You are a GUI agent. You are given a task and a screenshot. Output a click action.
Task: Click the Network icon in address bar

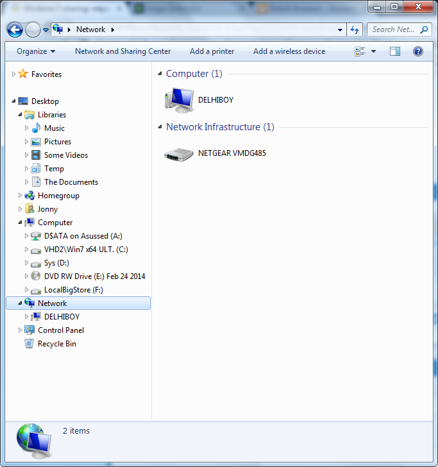(58, 30)
